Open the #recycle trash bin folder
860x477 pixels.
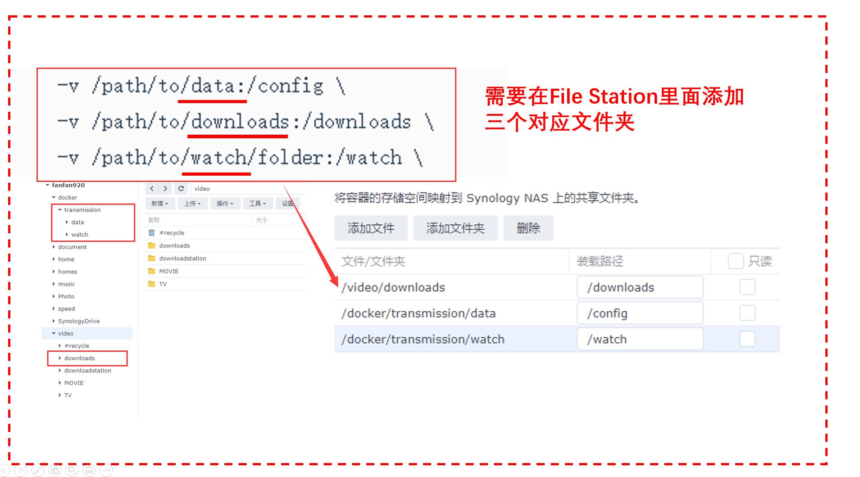pyautogui.click(x=171, y=233)
